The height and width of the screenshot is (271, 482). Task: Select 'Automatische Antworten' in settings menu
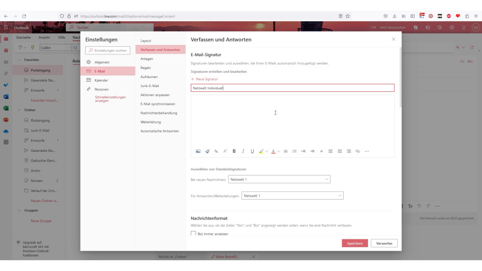[160, 131]
